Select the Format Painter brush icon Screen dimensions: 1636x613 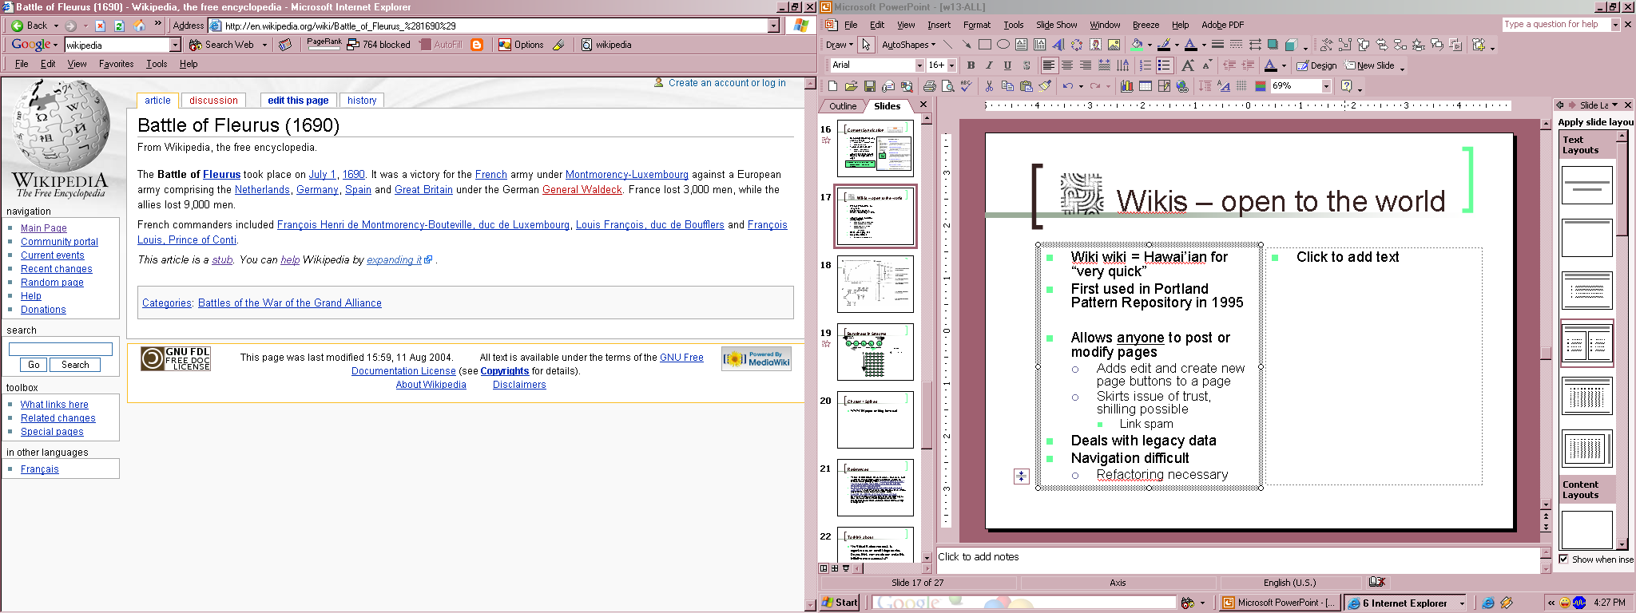click(1045, 86)
